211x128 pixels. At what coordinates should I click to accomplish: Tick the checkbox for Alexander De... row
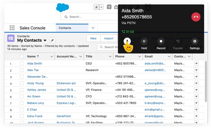(22, 76)
